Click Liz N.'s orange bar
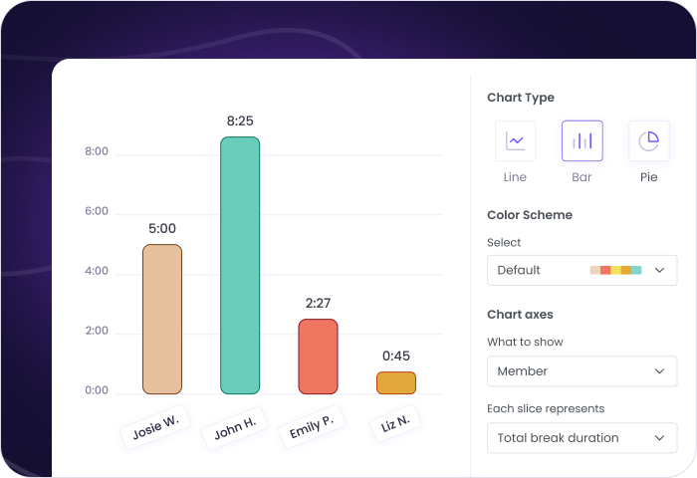Image resolution: width=697 pixels, height=478 pixels. [x=395, y=382]
